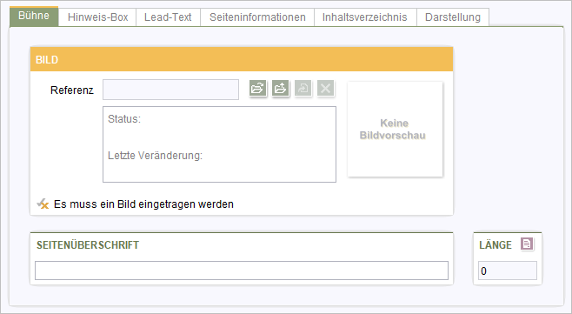Select the Lead-Text tab
The width and height of the screenshot is (572, 314).
coord(168,17)
